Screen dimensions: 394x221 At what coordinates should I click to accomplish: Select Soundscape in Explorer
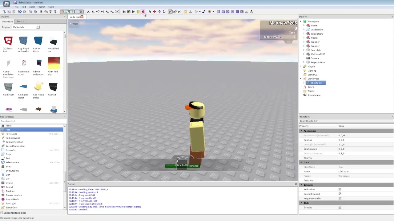click(x=314, y=95)
